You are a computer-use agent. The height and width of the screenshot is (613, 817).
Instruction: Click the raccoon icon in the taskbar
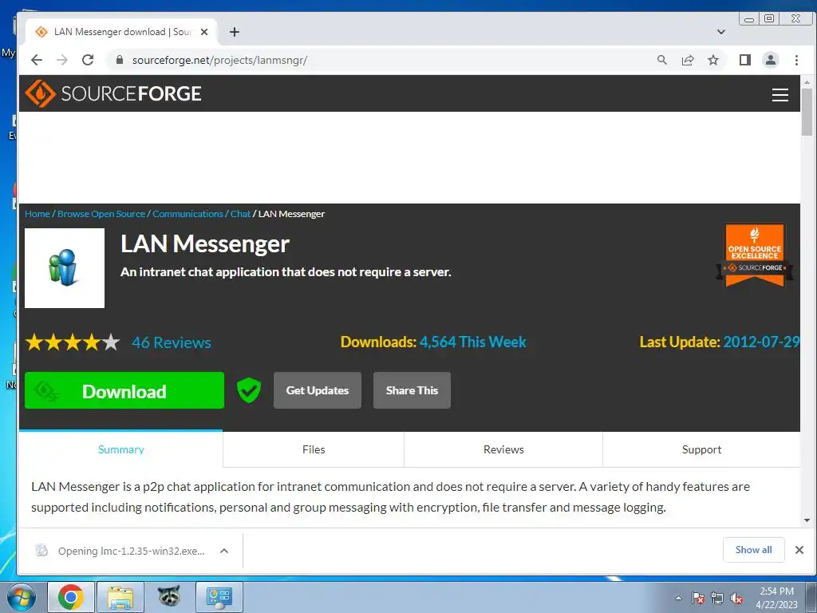tap(169, 597)
